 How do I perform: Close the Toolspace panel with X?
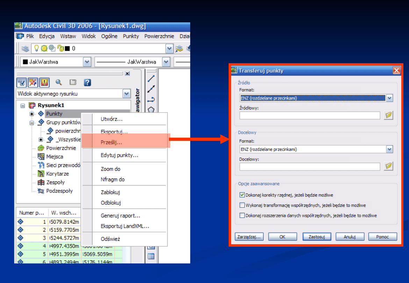click(x=127, y=73)
